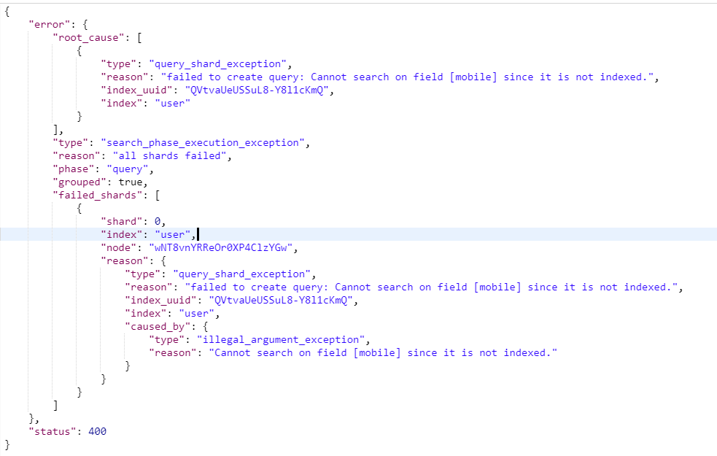Image resolution: width=717 pixels, height=456 pixels.
Task: Click the "failed to create query" message under failed_shards
Action: point(431,287)
